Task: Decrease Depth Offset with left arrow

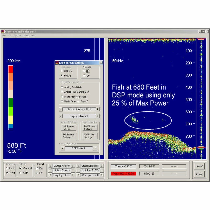Action: click(x=61, y=116)
